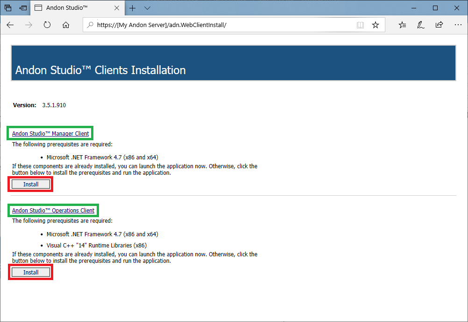Refresh the current page
Viewport: 468px width, 322px height.
point(47,25)
